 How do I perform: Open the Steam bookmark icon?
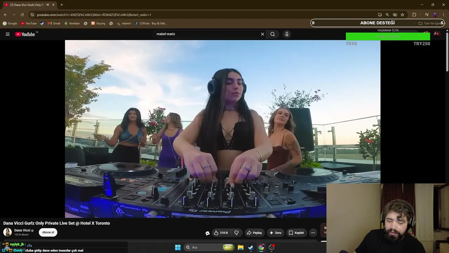42,24
